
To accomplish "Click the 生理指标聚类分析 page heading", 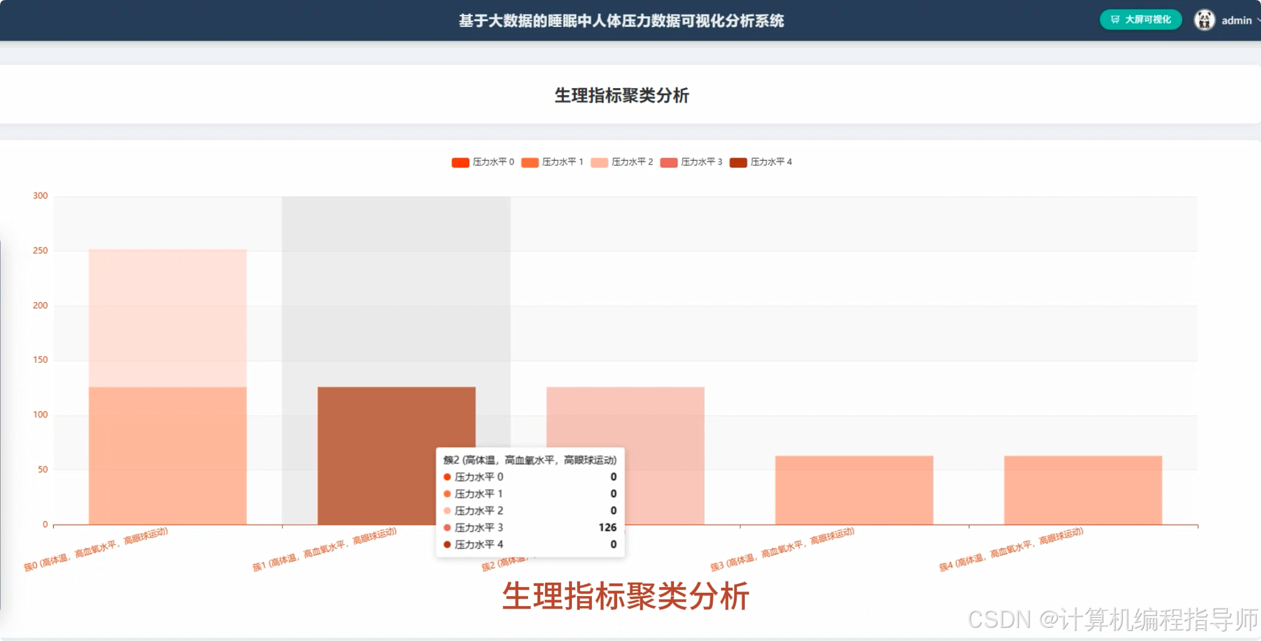I will pyautogui.click(x=621, y=96).
